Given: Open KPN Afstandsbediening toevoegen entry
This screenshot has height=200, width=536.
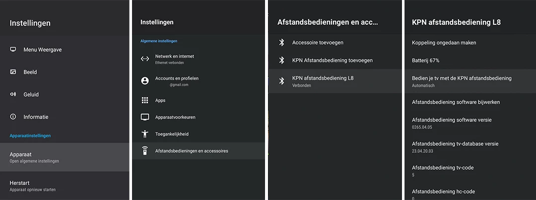Looking at the screenshot, I should 335,60.
